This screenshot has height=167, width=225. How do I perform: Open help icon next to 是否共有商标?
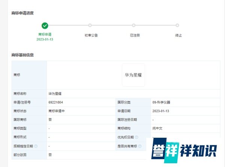(x=140, y=146)
